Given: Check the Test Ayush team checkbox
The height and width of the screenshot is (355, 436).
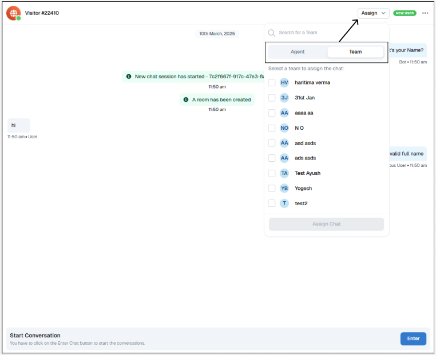Looking at the screenshot, I should point(272,173).
